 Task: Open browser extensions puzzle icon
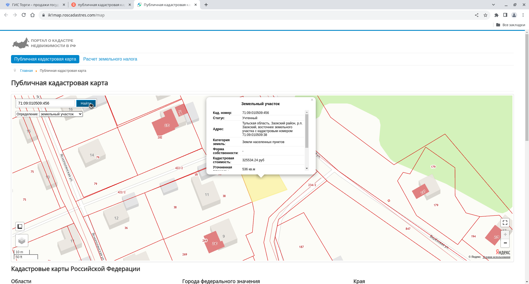tap(496, 15)
